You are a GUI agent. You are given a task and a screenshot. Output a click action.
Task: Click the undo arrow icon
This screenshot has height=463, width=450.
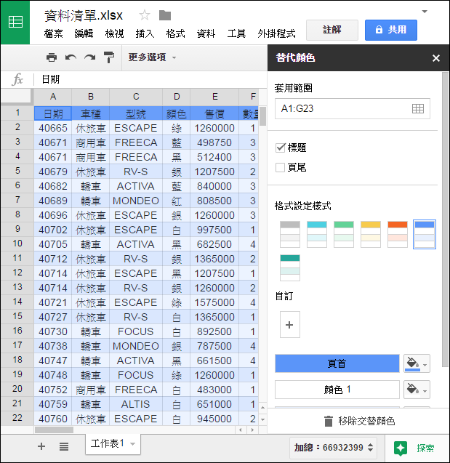click(71, 57)
